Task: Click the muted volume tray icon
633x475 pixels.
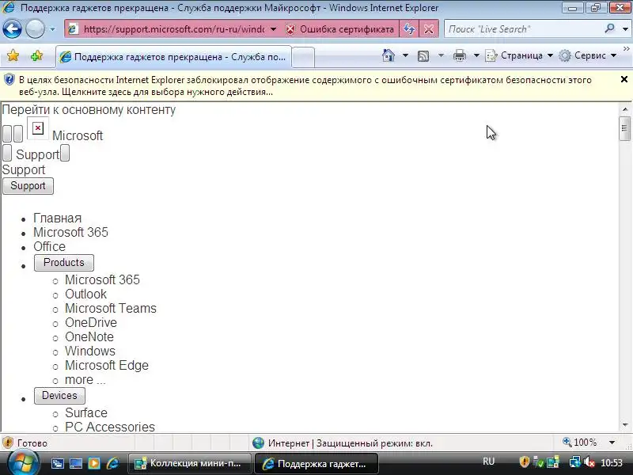Action: [x=589, y=462]
